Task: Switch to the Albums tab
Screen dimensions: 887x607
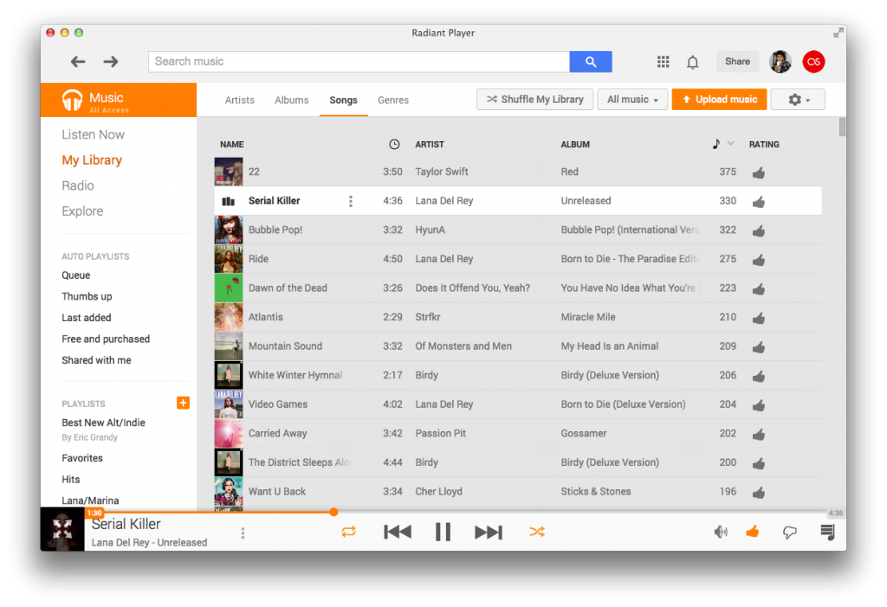Action: [x=291, y=100]
